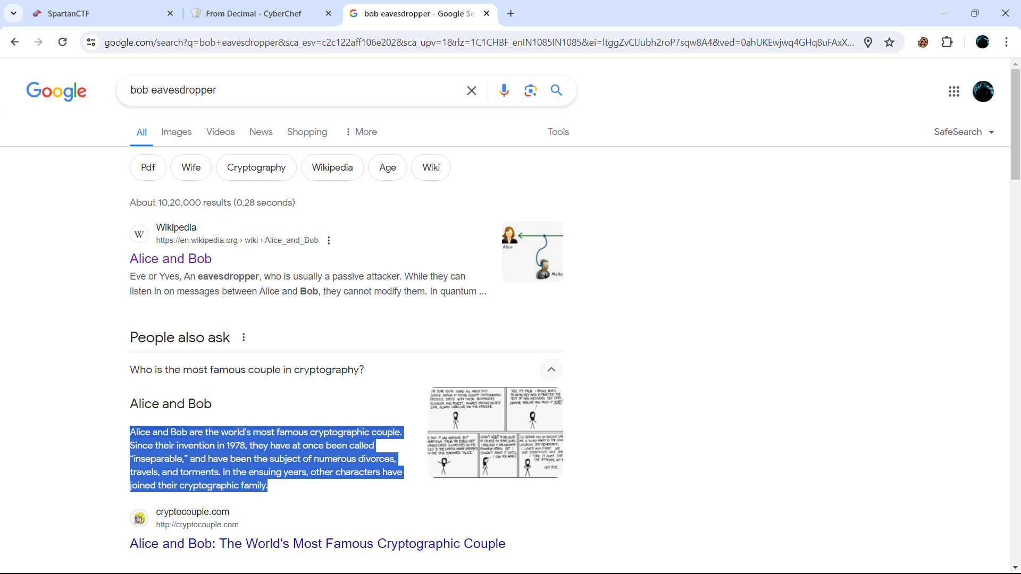Collapse the famous couple question answer
Viewport: 1021px width, 574px height.
coord(551,369)
